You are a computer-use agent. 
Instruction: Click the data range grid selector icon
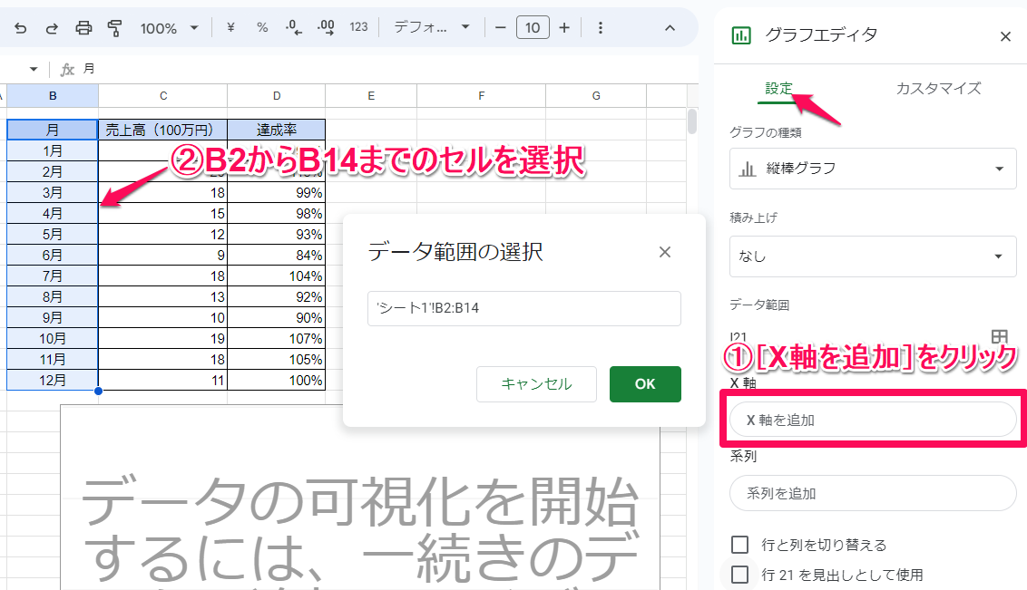click(x=999, y=336)
